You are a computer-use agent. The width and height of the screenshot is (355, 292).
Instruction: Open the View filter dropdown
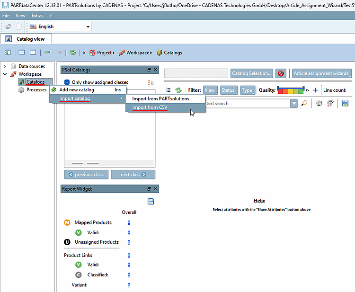pyautogui.click(x=210, y=90)
